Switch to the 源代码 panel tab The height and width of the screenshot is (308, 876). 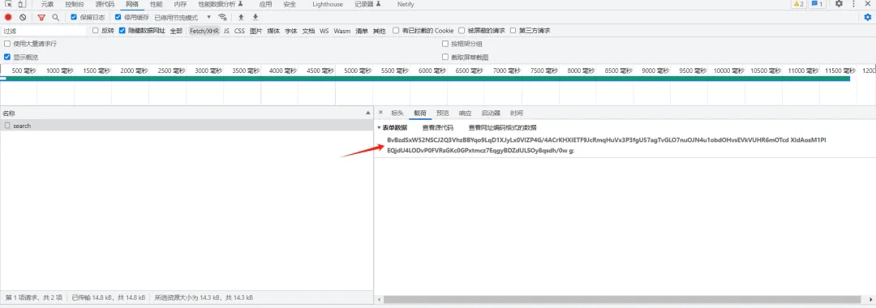coord(105,4)
